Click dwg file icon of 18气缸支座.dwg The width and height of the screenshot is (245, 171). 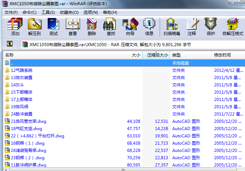[x=7, y=128]
